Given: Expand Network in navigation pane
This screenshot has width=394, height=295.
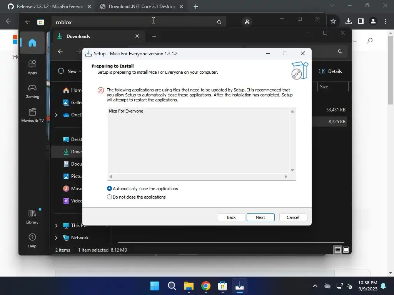Looking at the screenshot, I should (56, 238).
